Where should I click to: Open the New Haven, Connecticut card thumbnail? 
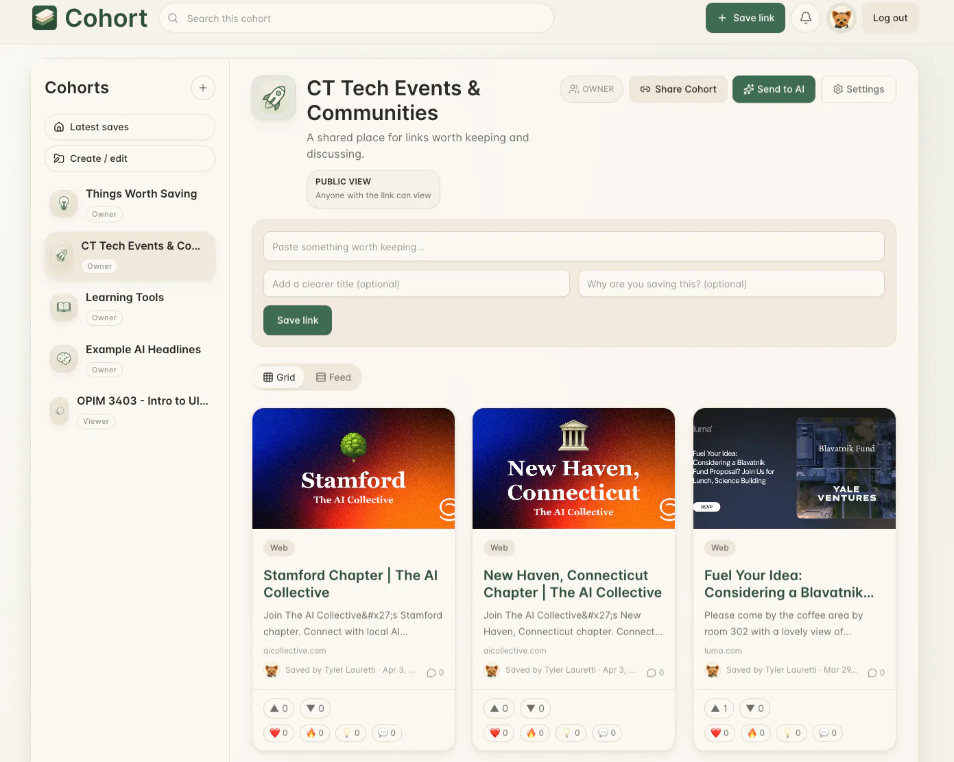[573, 468]
